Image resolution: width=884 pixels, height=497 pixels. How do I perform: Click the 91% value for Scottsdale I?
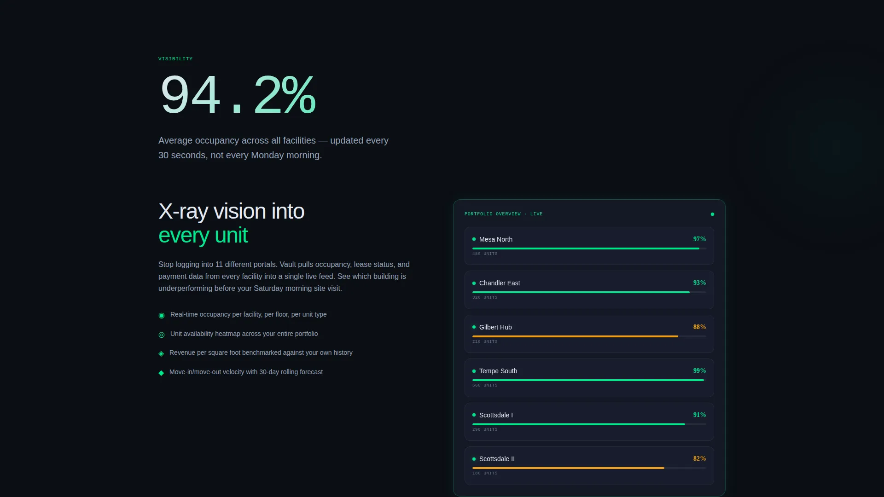699,415
